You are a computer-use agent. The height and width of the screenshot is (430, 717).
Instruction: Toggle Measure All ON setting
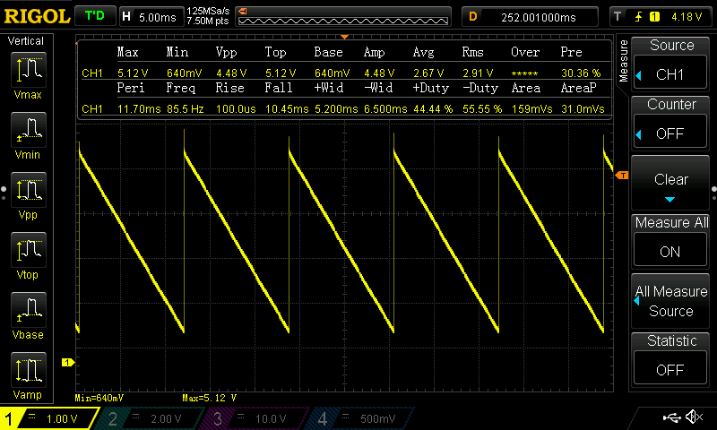click(670, 238)
